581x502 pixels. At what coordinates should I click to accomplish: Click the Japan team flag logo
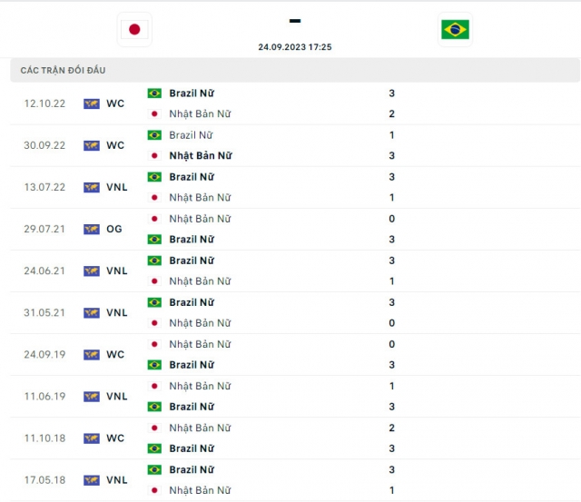134,29
